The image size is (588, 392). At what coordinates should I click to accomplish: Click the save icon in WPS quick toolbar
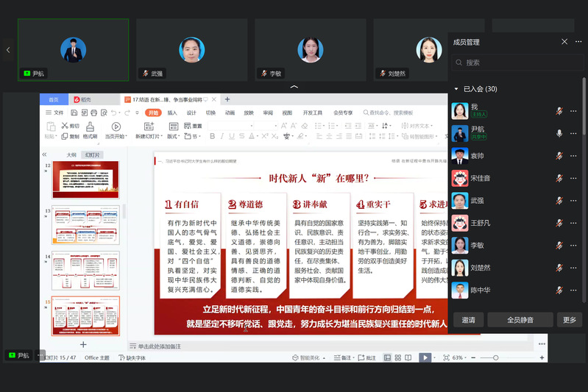tap(74, 113)
